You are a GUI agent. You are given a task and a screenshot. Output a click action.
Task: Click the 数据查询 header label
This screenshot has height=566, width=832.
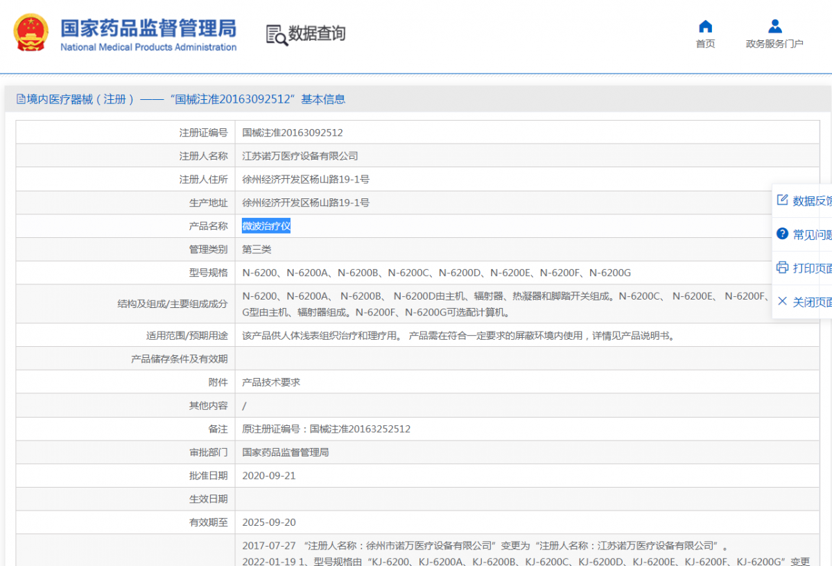315,33
